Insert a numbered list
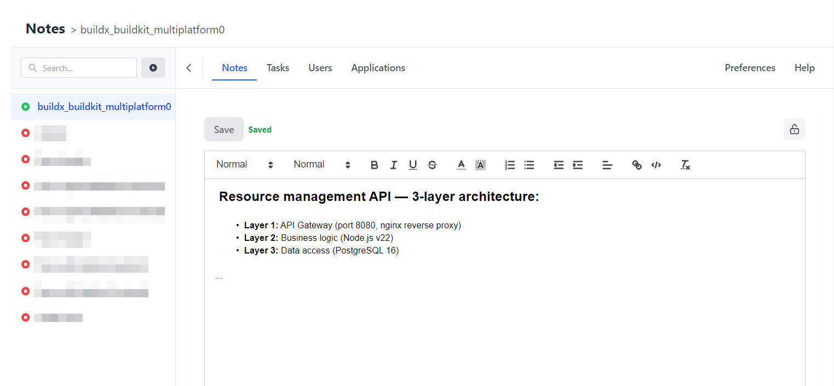 coord(510,165)
